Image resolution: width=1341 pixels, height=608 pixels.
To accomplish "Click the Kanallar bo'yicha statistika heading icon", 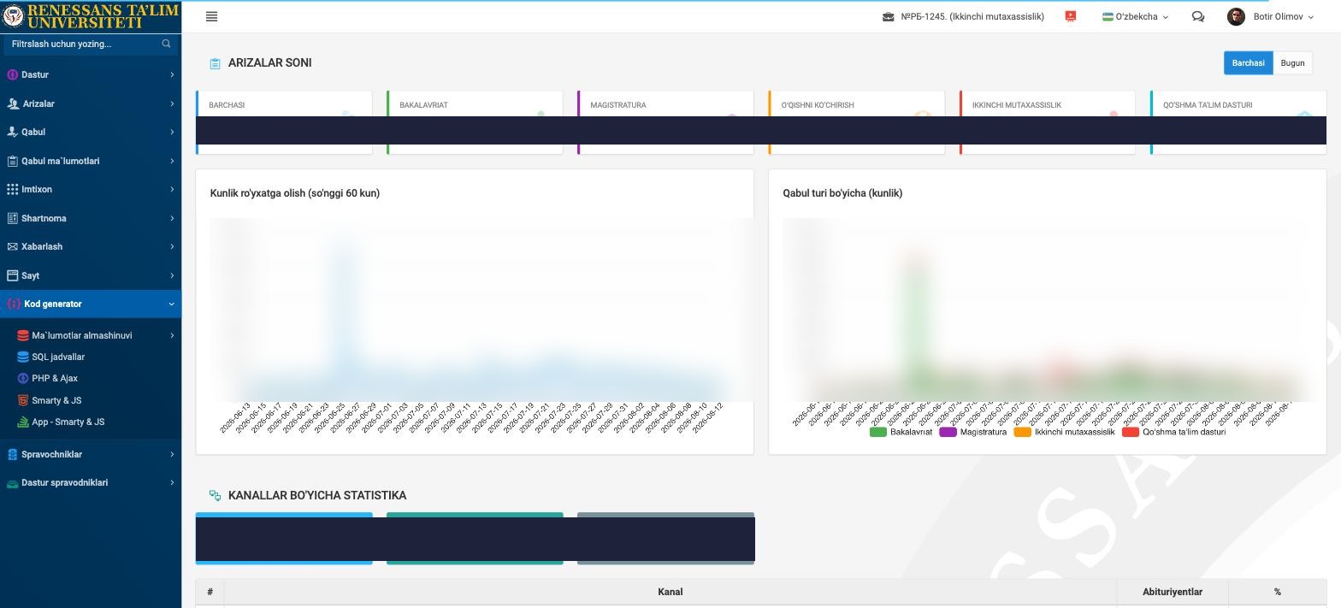I will (215, 495).
